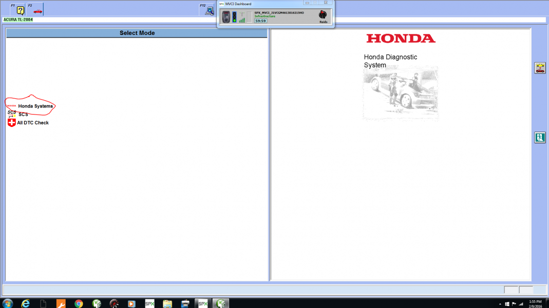Image resolution: width=549 pixels, height=308 pixels.
Task: Open the file explorer folder on taskbar
Action: [x=167, y=303]
